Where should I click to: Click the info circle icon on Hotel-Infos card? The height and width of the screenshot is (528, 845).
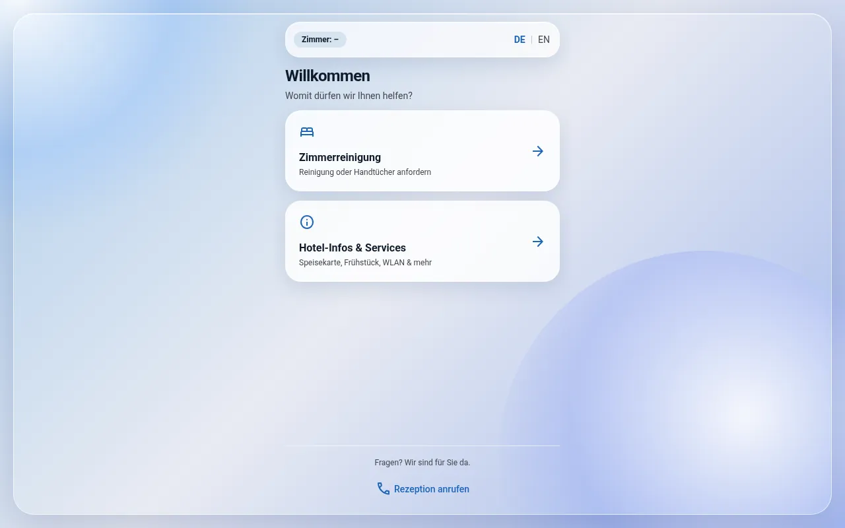[x=307, y=222]
